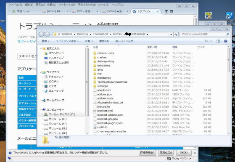Open the Share with (共有) dropdown

(89, 41)
